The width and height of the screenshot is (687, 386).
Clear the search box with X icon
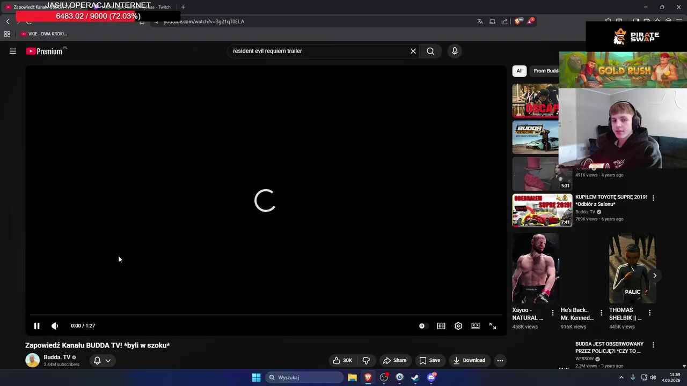[413, 51]
